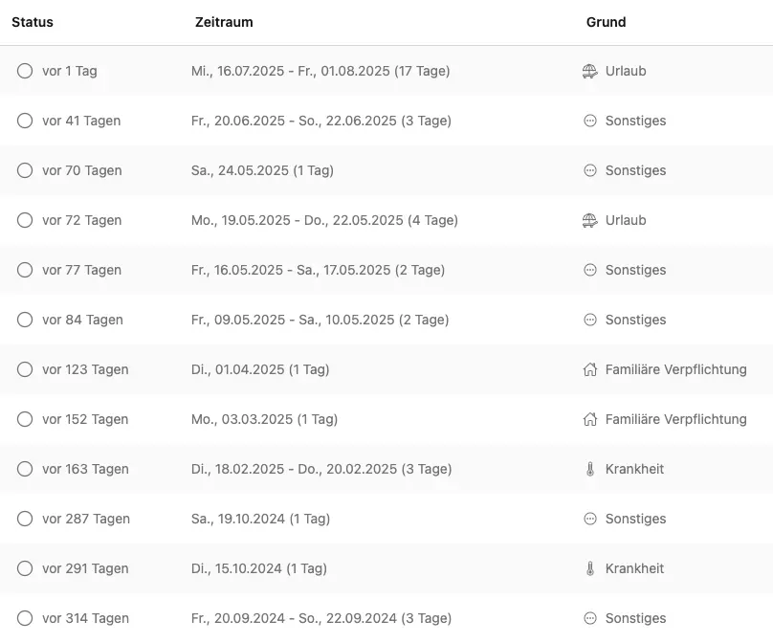Click the thermometer icon for 15.10.2024 entry
The height and width of the screenshot is (643, 773).
pos(590,568)
